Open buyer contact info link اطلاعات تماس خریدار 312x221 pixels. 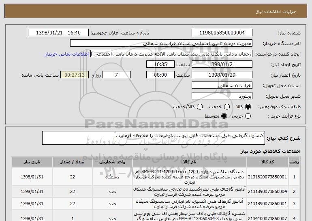[x=67, y=54]
